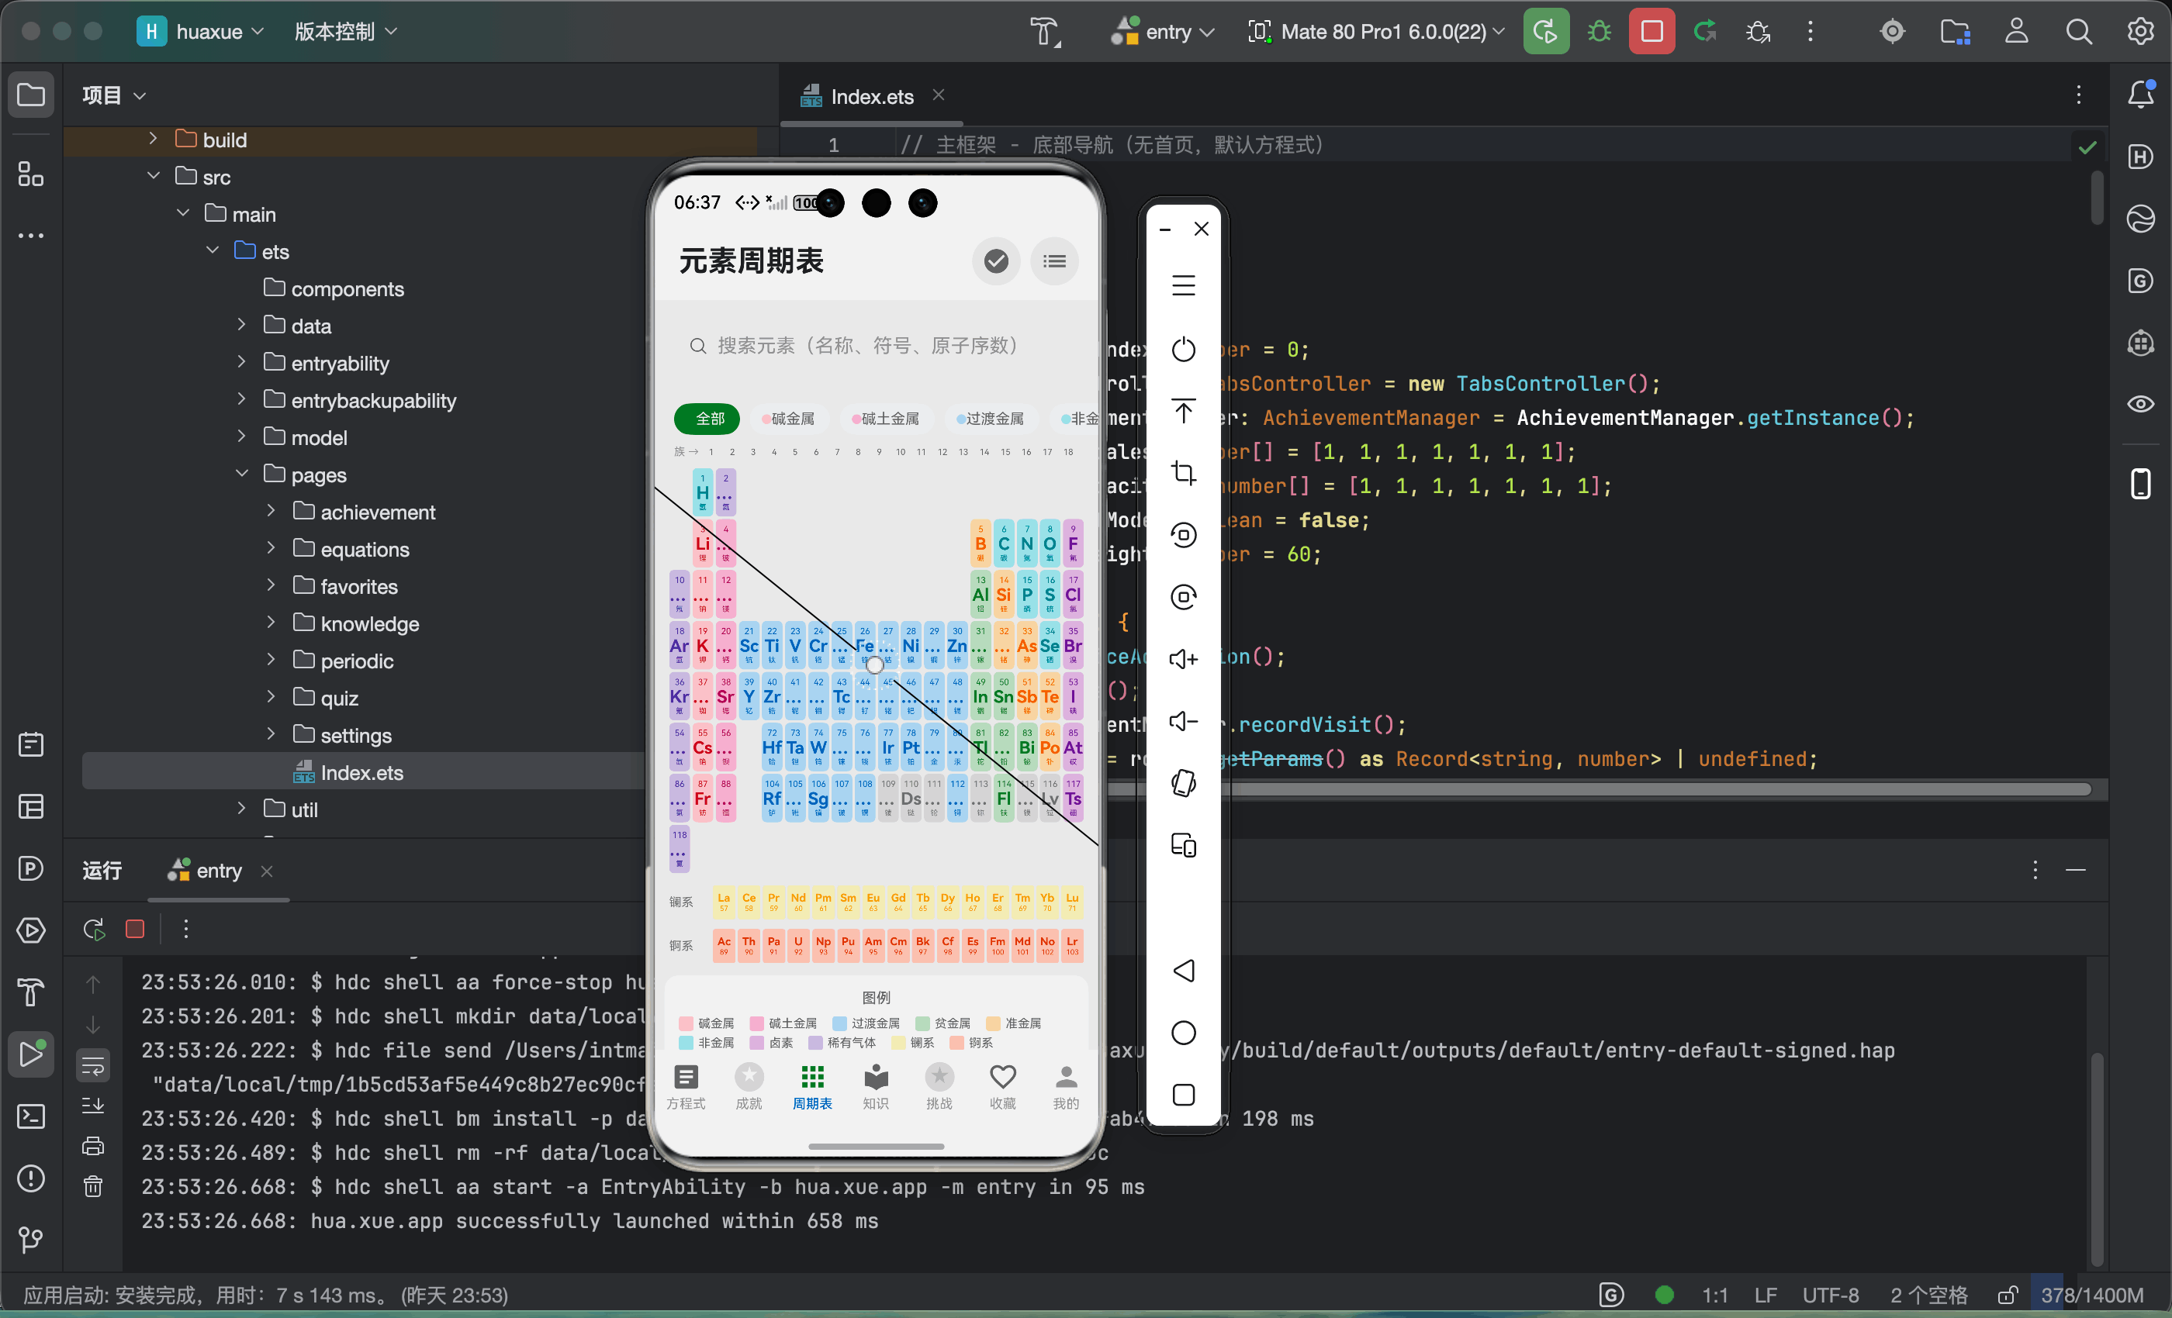Open the 方程式 bottom navigation tab

(686, 1086)
